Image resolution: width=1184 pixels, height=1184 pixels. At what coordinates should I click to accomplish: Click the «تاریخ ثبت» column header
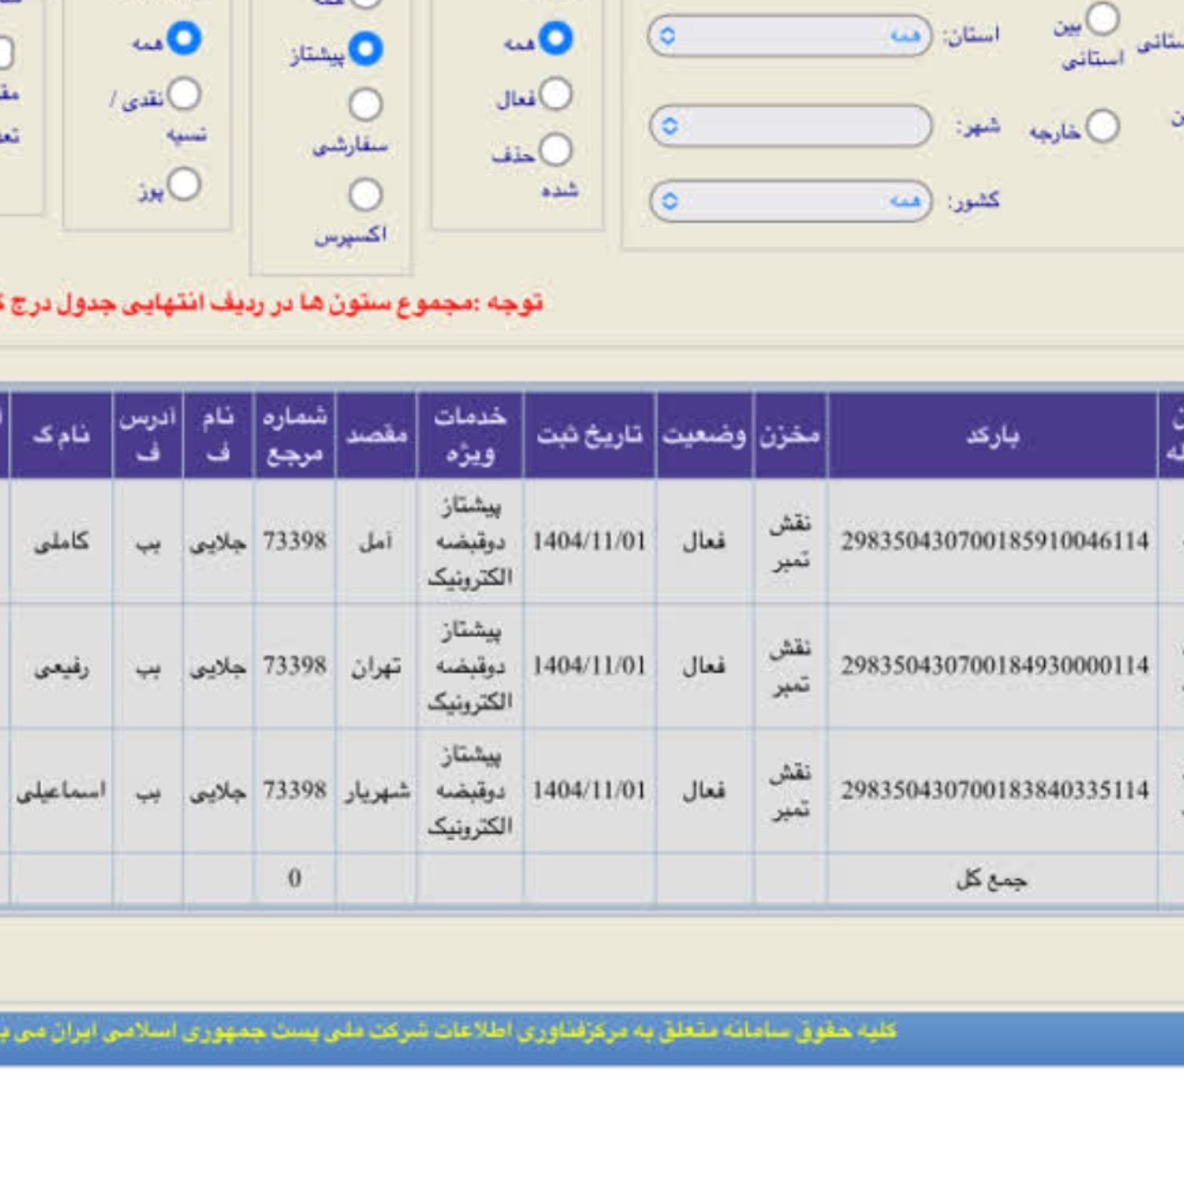(x=589, y=435)
